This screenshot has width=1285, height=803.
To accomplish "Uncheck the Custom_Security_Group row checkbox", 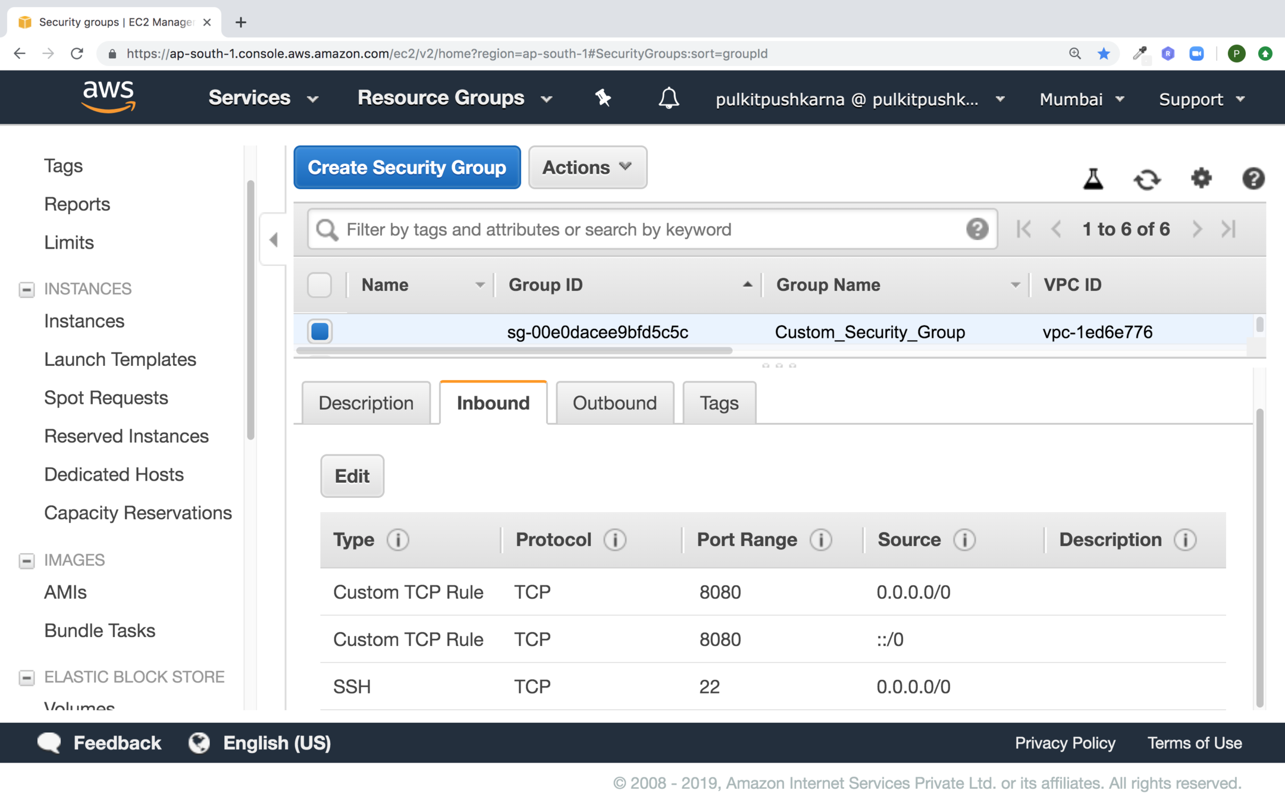I will pyautogui.click(x=319, y=331).
